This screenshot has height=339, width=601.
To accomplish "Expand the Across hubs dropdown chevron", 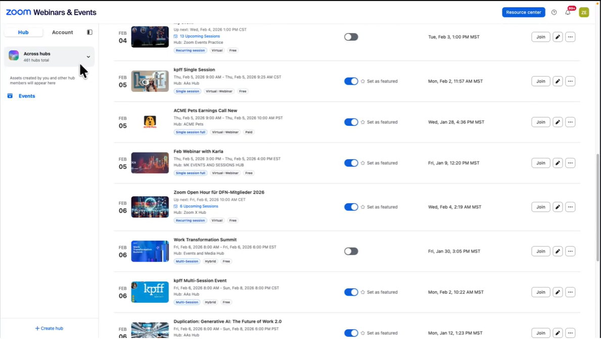I will [x=88, y=57].
